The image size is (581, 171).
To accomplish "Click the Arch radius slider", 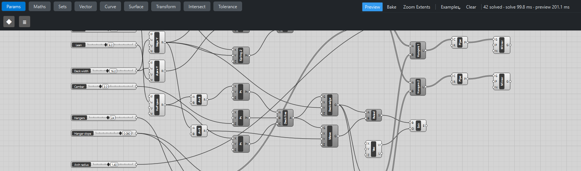I will click(x=104, y=164).
